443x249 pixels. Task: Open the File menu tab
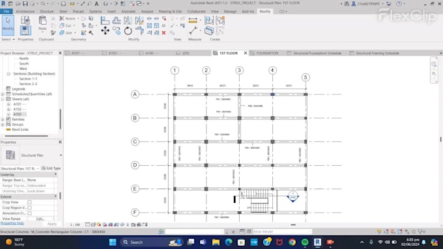pyautogui.click(x=7, y=11)
